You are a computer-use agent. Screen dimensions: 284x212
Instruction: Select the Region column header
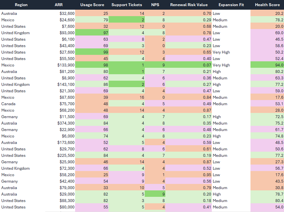tap(21, 5)
